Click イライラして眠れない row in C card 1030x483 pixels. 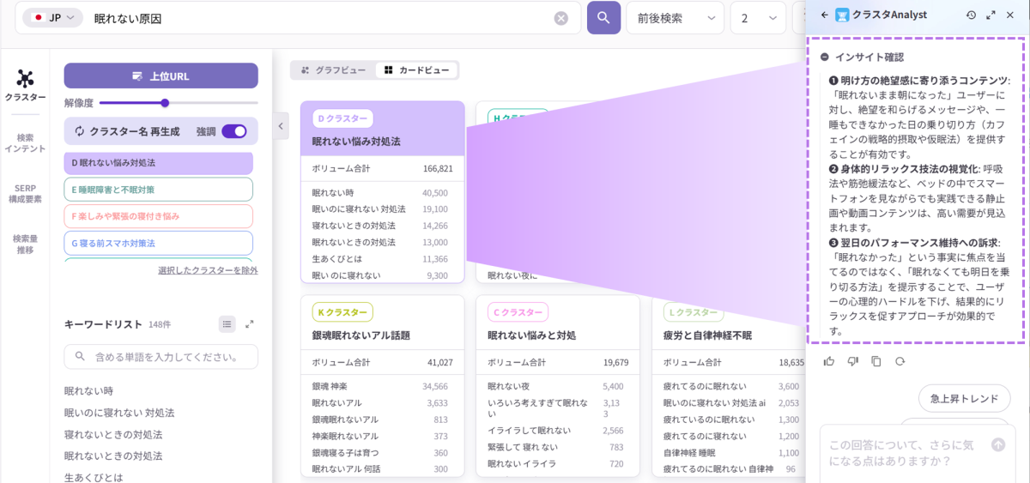pos(558,431)
